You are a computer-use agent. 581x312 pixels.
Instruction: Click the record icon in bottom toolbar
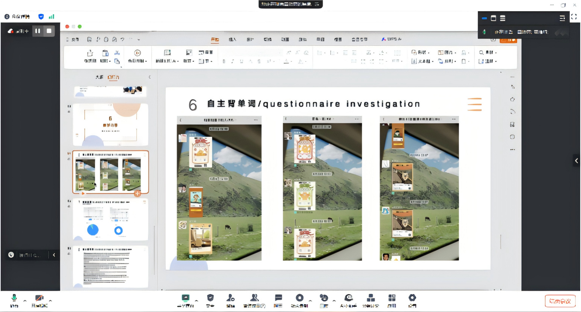(299, 298)
